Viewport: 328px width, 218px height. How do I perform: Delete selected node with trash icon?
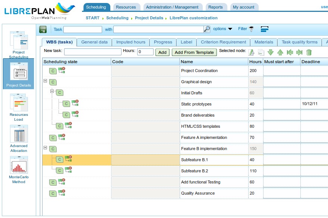[309, 52]
